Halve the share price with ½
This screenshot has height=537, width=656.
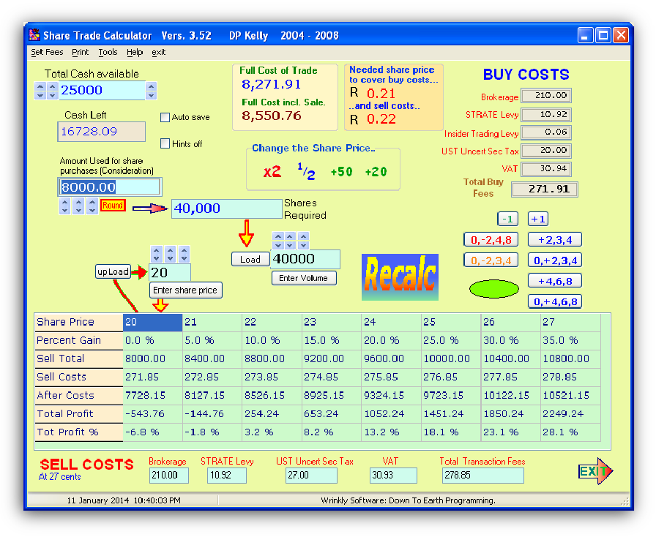click(x=305, y=171)
